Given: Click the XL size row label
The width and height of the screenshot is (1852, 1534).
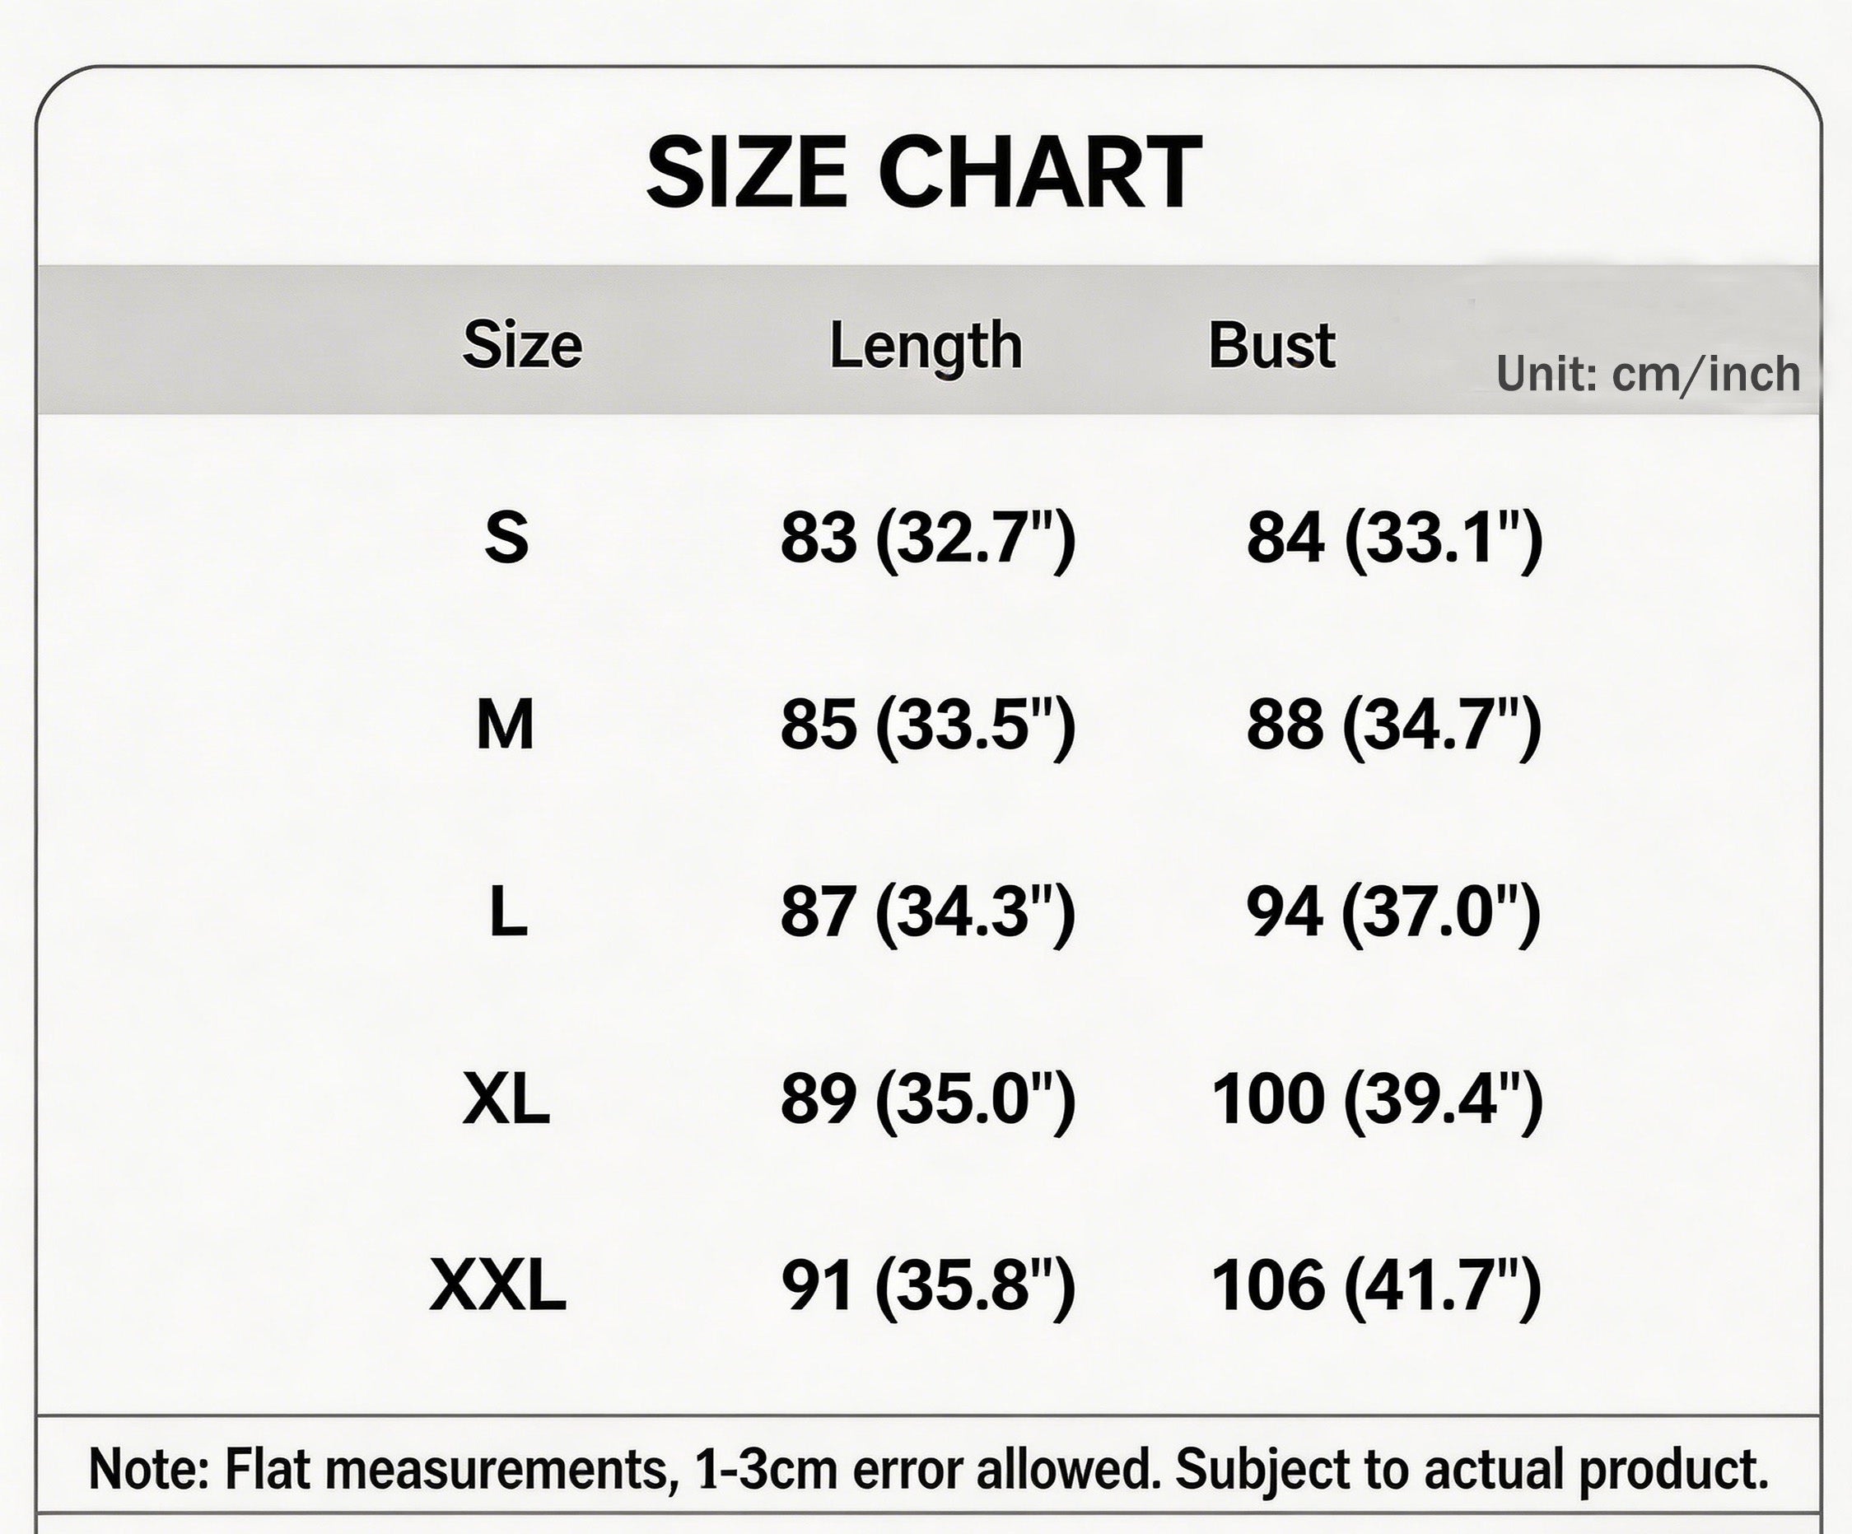Looking at the screenshot, I should (506, 1099).
